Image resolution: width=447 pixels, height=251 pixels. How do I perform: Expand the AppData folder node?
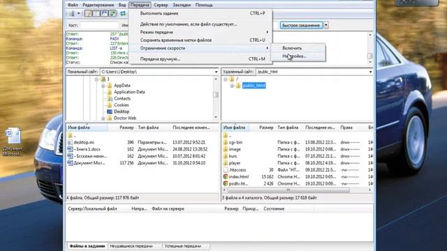103,85
